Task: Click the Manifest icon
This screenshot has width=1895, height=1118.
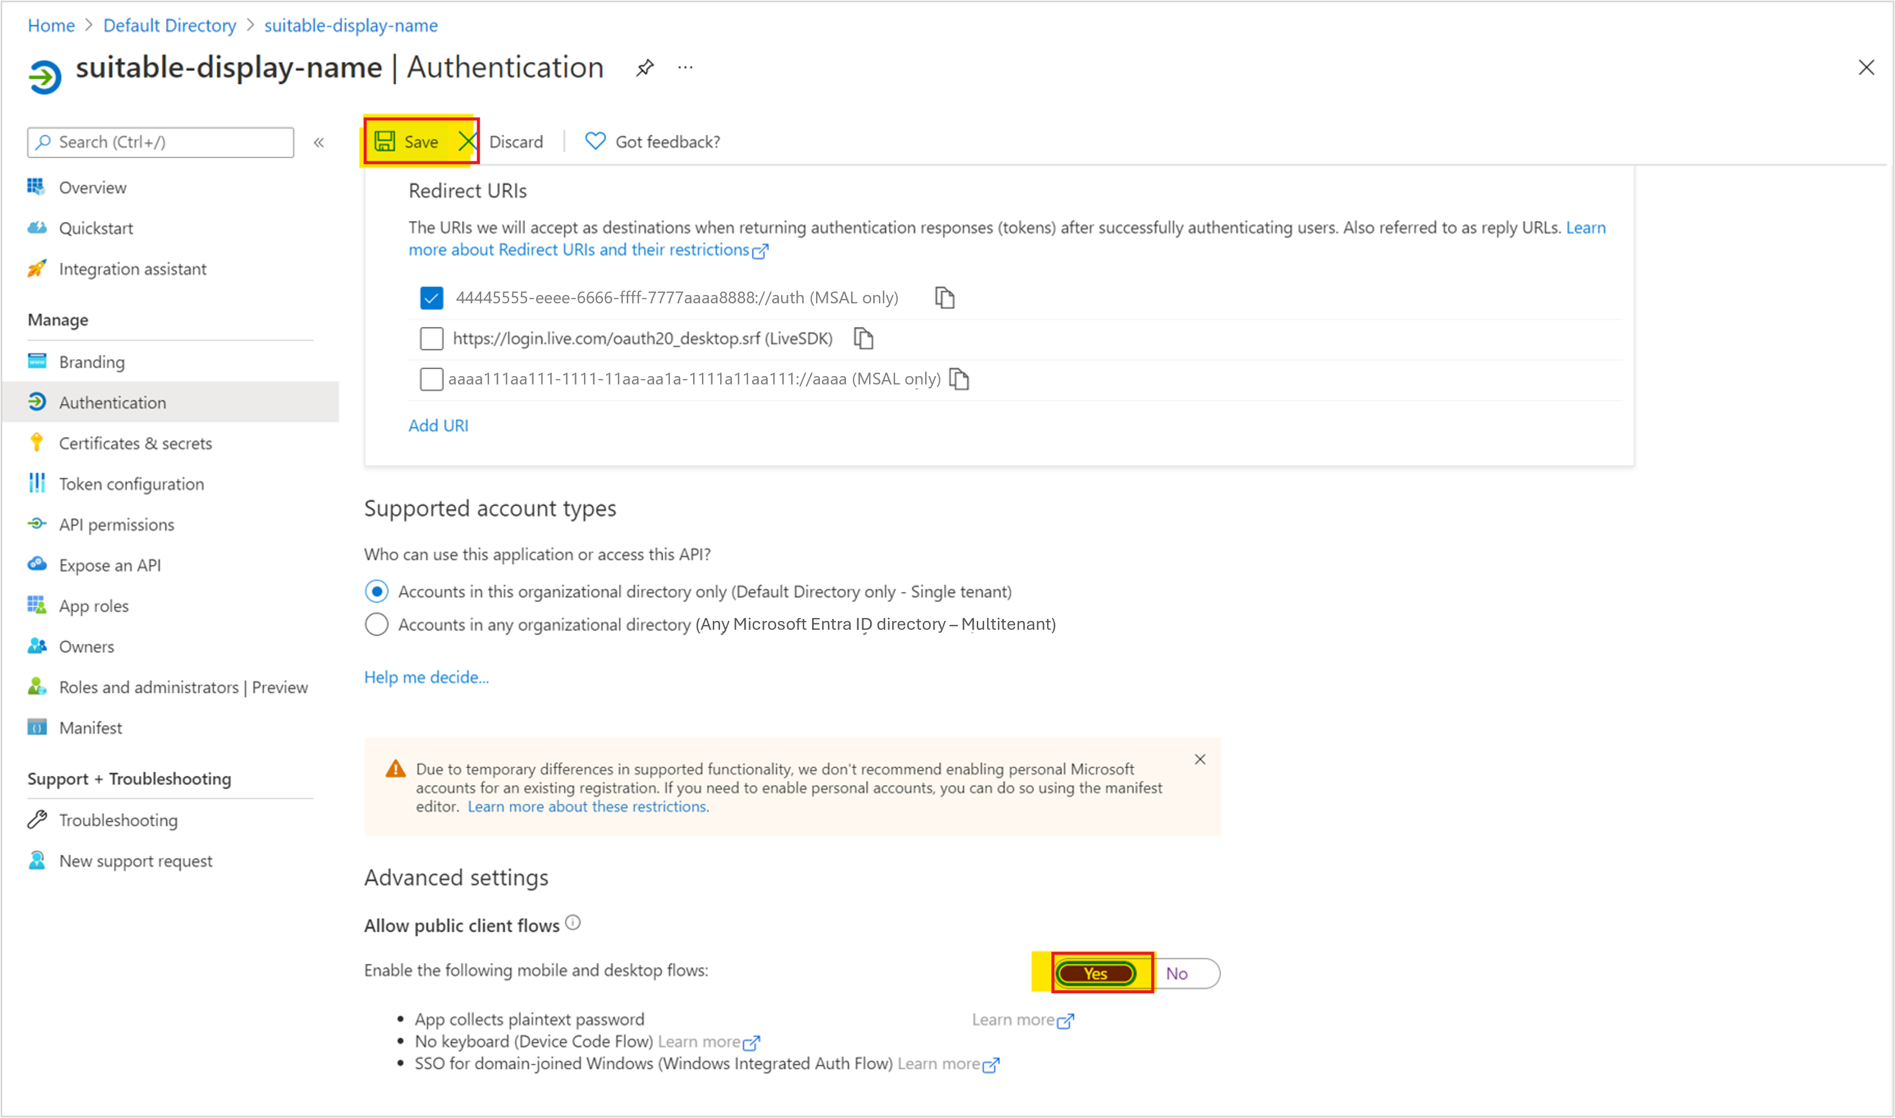Action: [x=36, y=728]
